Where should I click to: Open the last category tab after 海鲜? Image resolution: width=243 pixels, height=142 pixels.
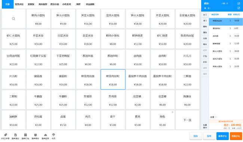click(x=90, y=4)
